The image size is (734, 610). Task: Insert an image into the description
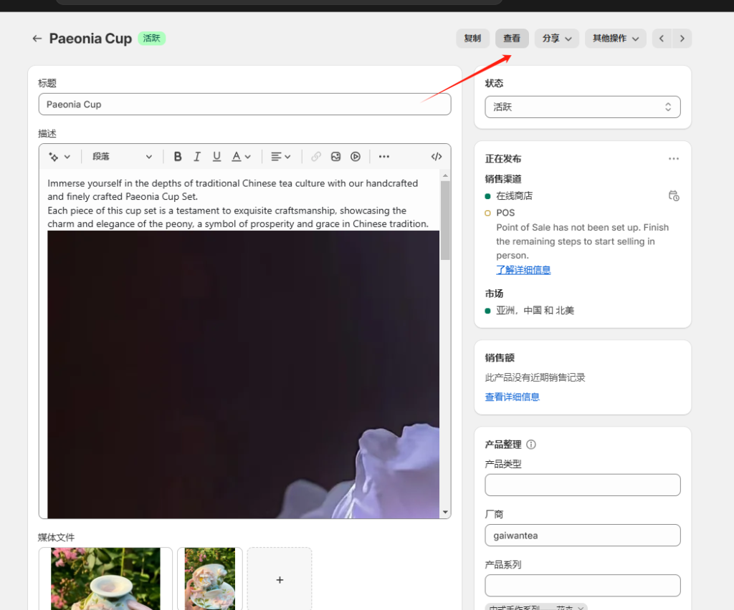[335, 157]
